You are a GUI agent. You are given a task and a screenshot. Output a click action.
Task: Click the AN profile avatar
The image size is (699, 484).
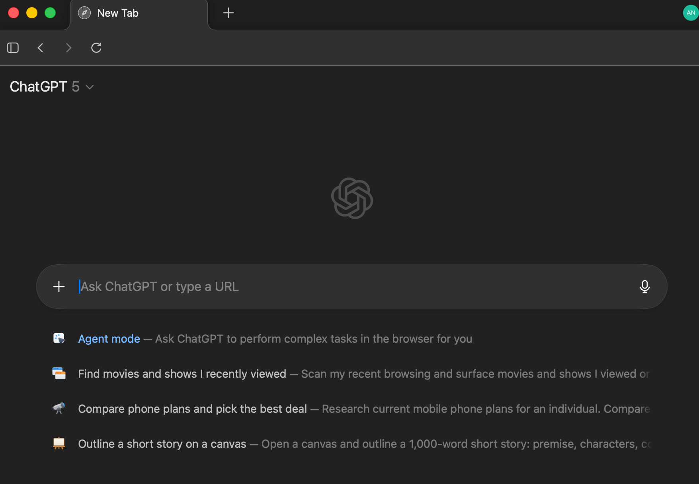point(690,12)
